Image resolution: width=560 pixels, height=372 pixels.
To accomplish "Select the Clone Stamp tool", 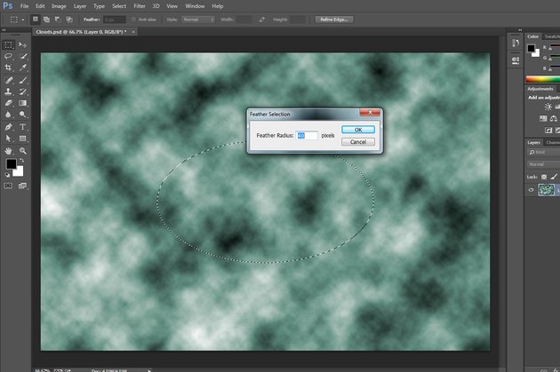I will [x=8, y=91].
